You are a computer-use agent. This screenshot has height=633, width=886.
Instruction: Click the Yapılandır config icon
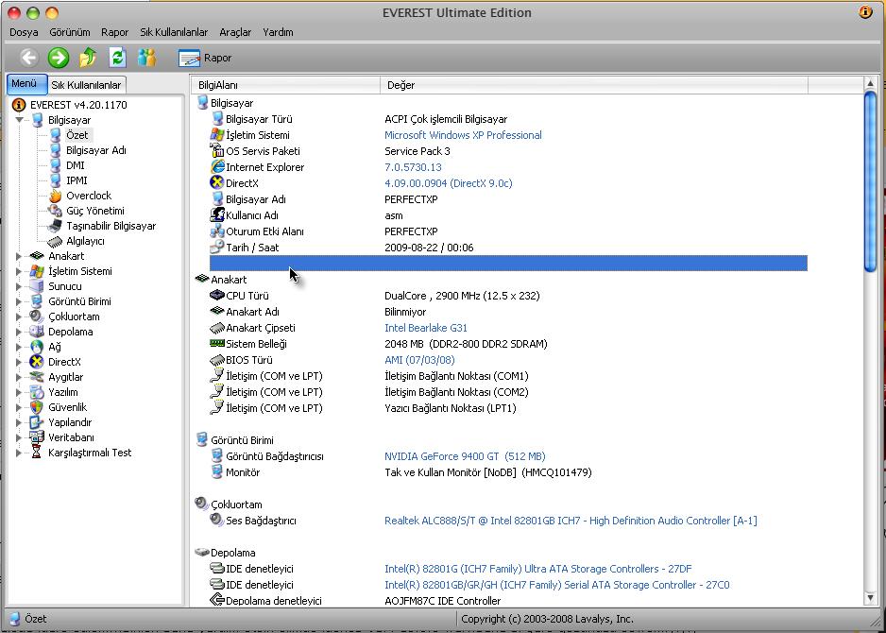(x=37, y=422)
